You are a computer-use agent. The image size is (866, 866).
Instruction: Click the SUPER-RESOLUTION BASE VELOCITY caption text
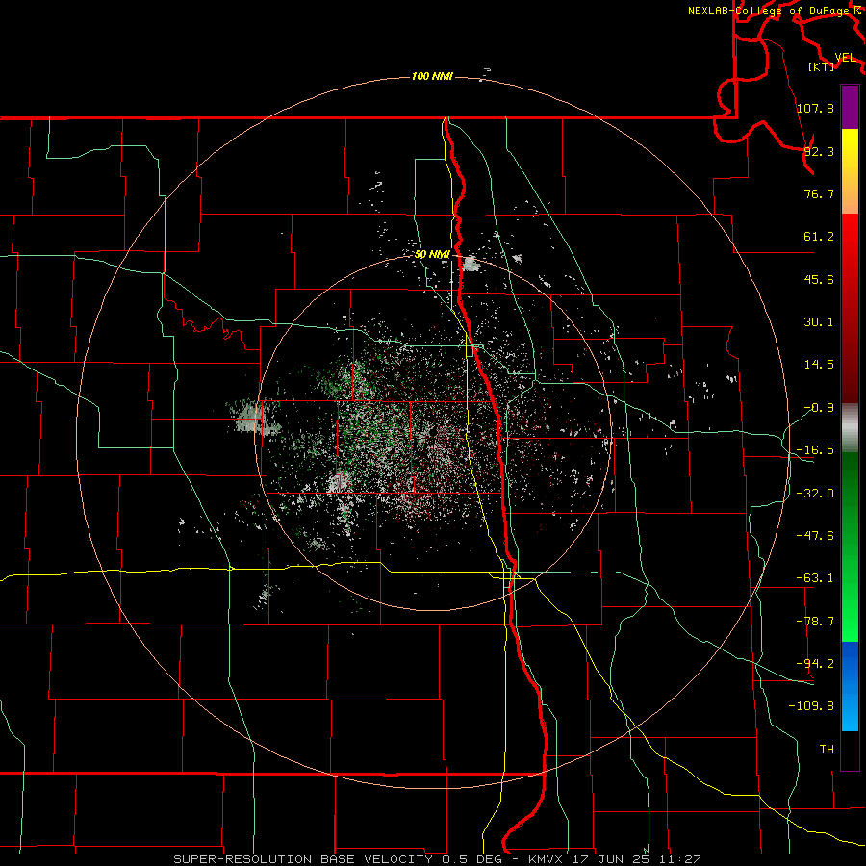coord(303,859)
